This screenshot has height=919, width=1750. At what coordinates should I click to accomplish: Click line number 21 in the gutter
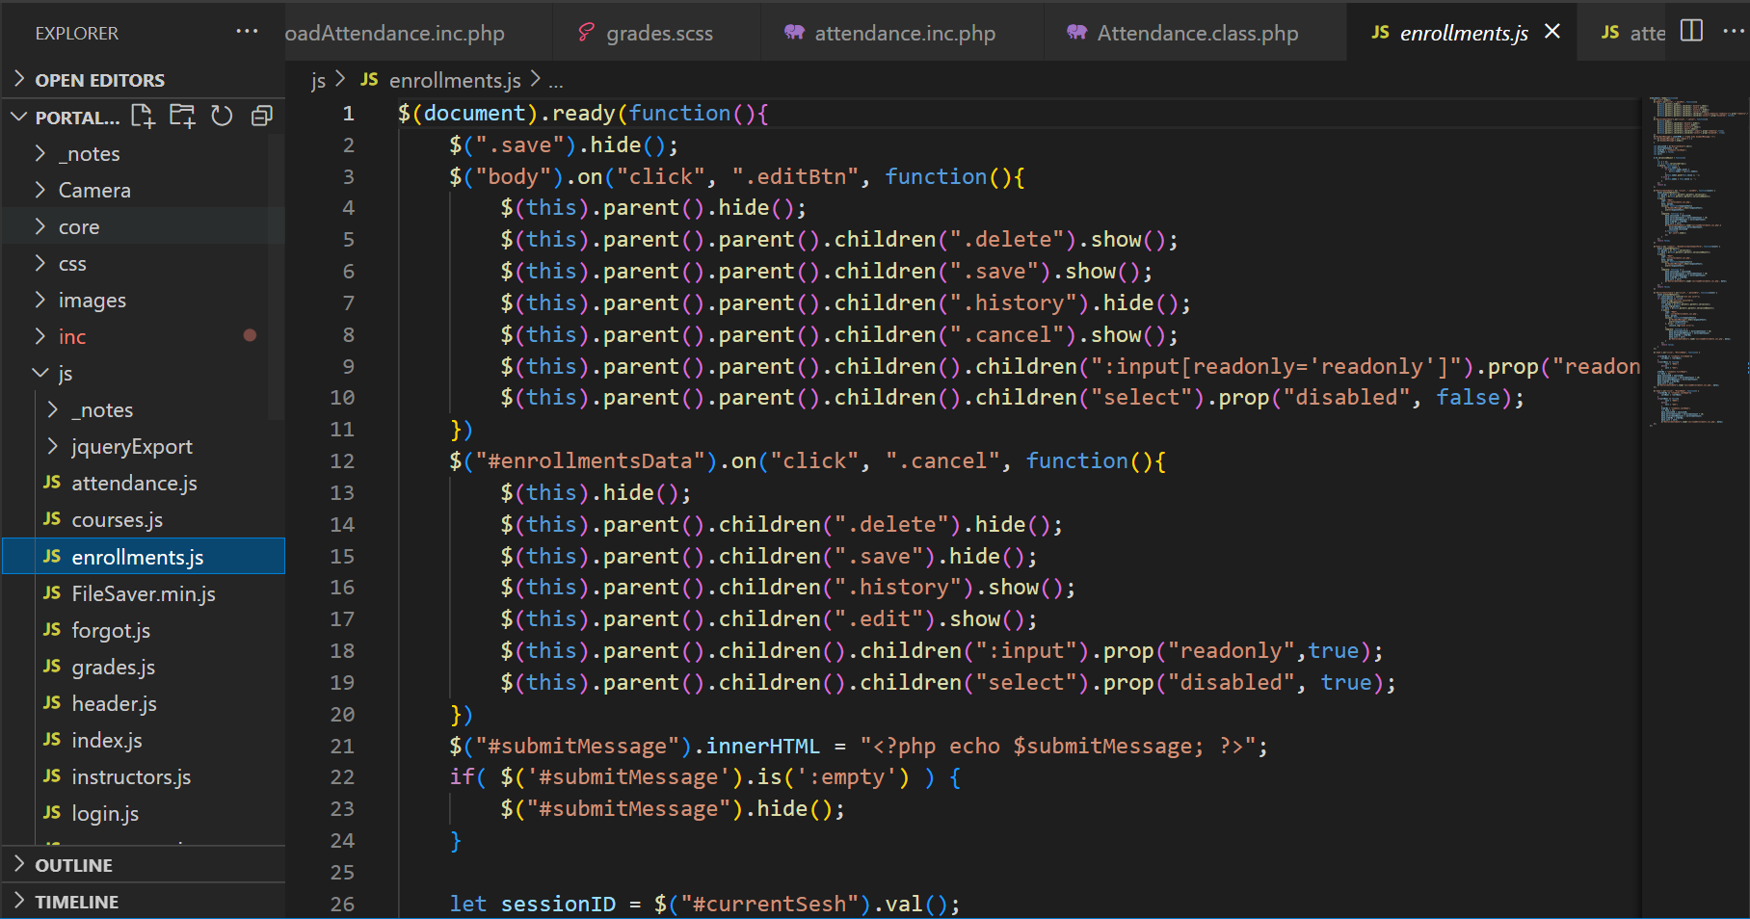click(x=342, y=746)
